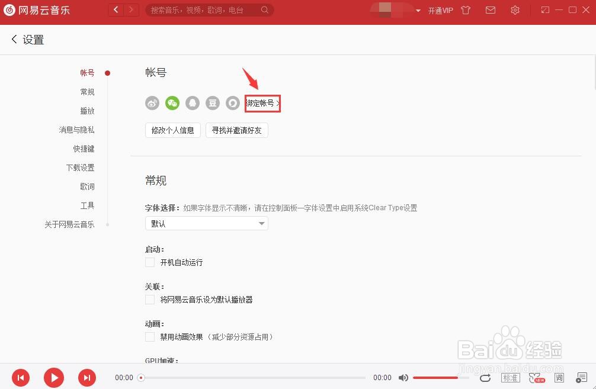Click the NetEase mail account icon

point(233,103)
